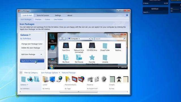Select the Junior icon package
The height and width of the screenshot is (102, 181).
click(x=53, y=82)
